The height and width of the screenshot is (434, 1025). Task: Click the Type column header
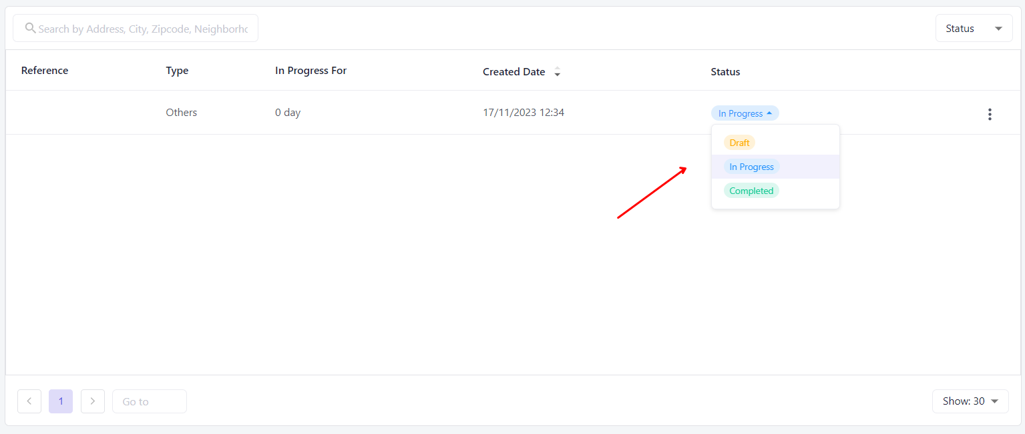pos(177,71)
